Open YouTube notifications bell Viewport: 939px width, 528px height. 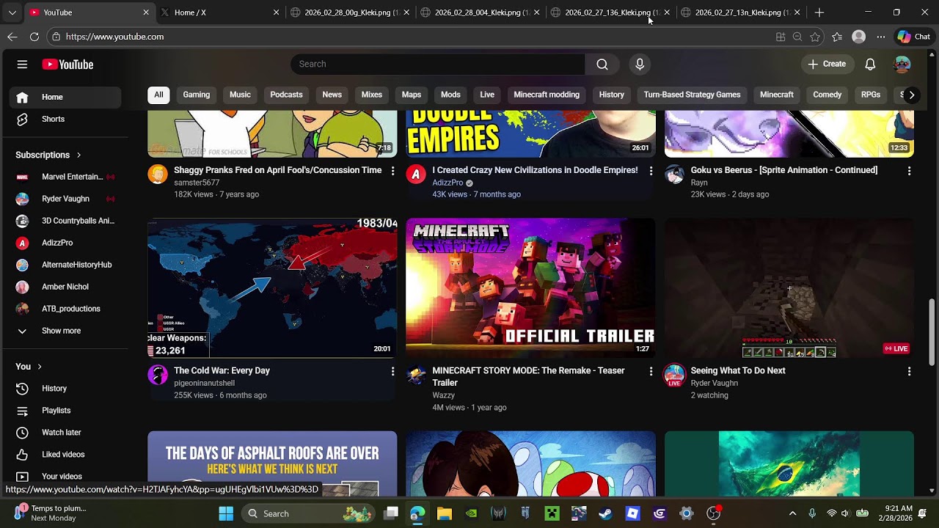click(870, 65)
